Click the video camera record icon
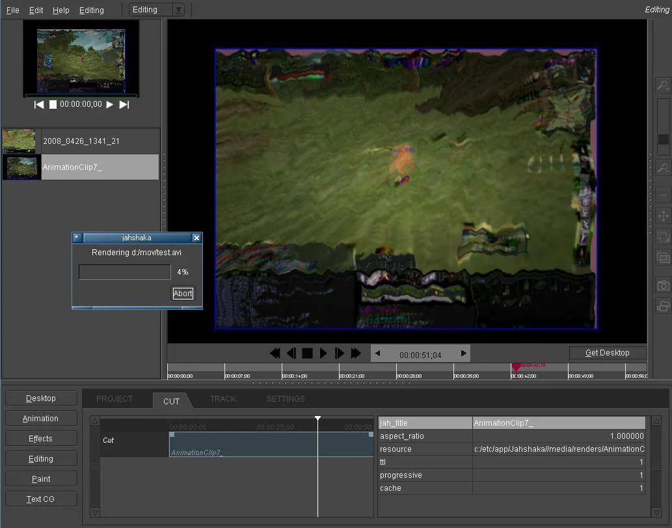This screenshot has height=528, width=672. [x=663, y=306]
